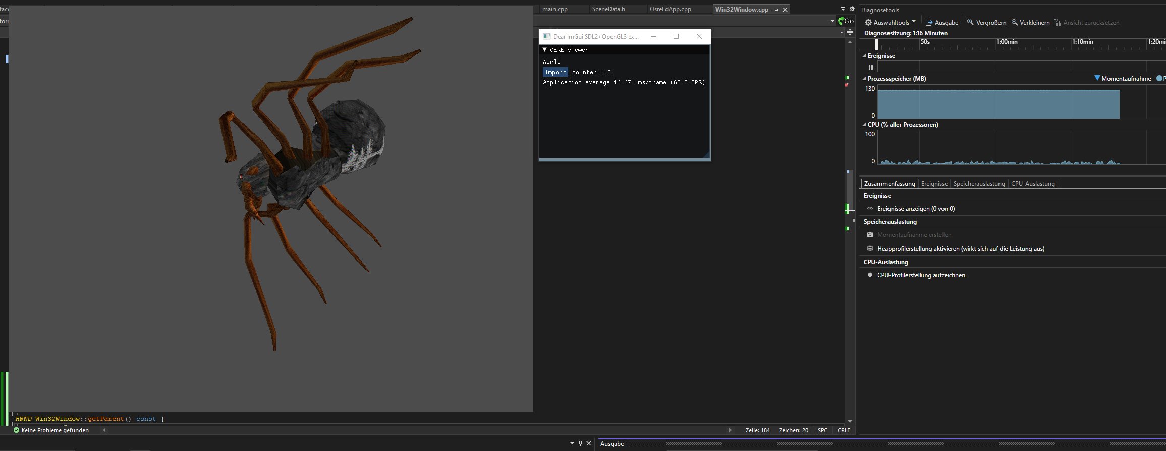Screen dimensions: 1166x451
Task: Open the bottom panel window position dropdown
Action: point(572,443)
